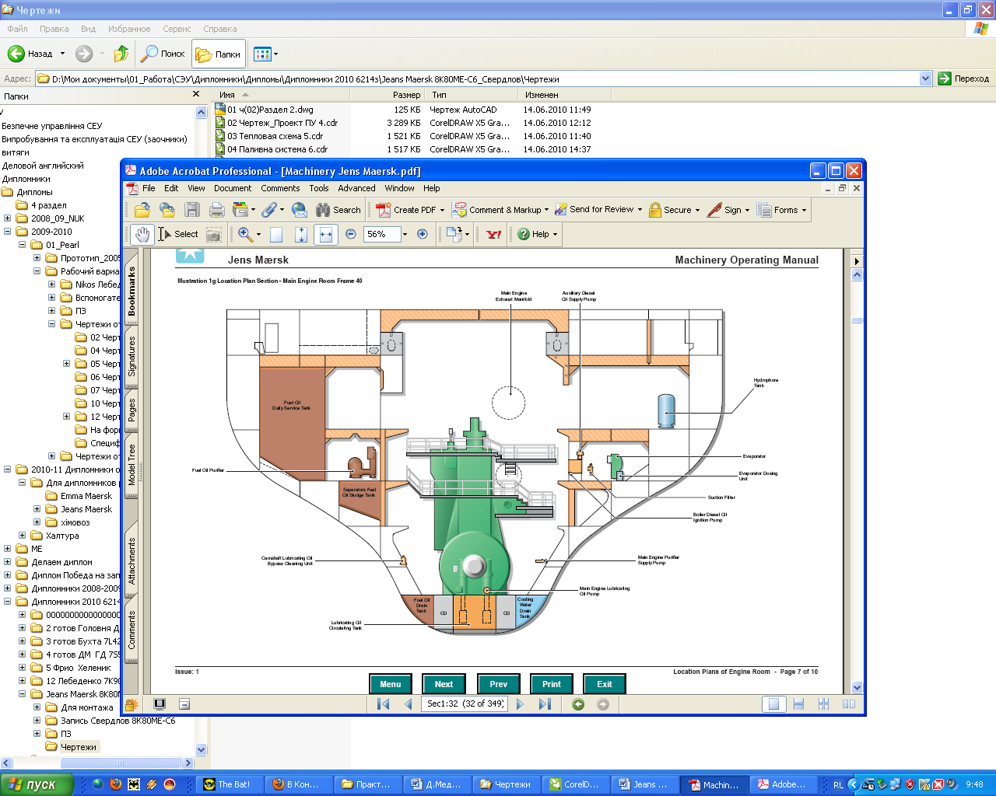
Task: Click the Fit Width view icon
Action: click(326, 234)
